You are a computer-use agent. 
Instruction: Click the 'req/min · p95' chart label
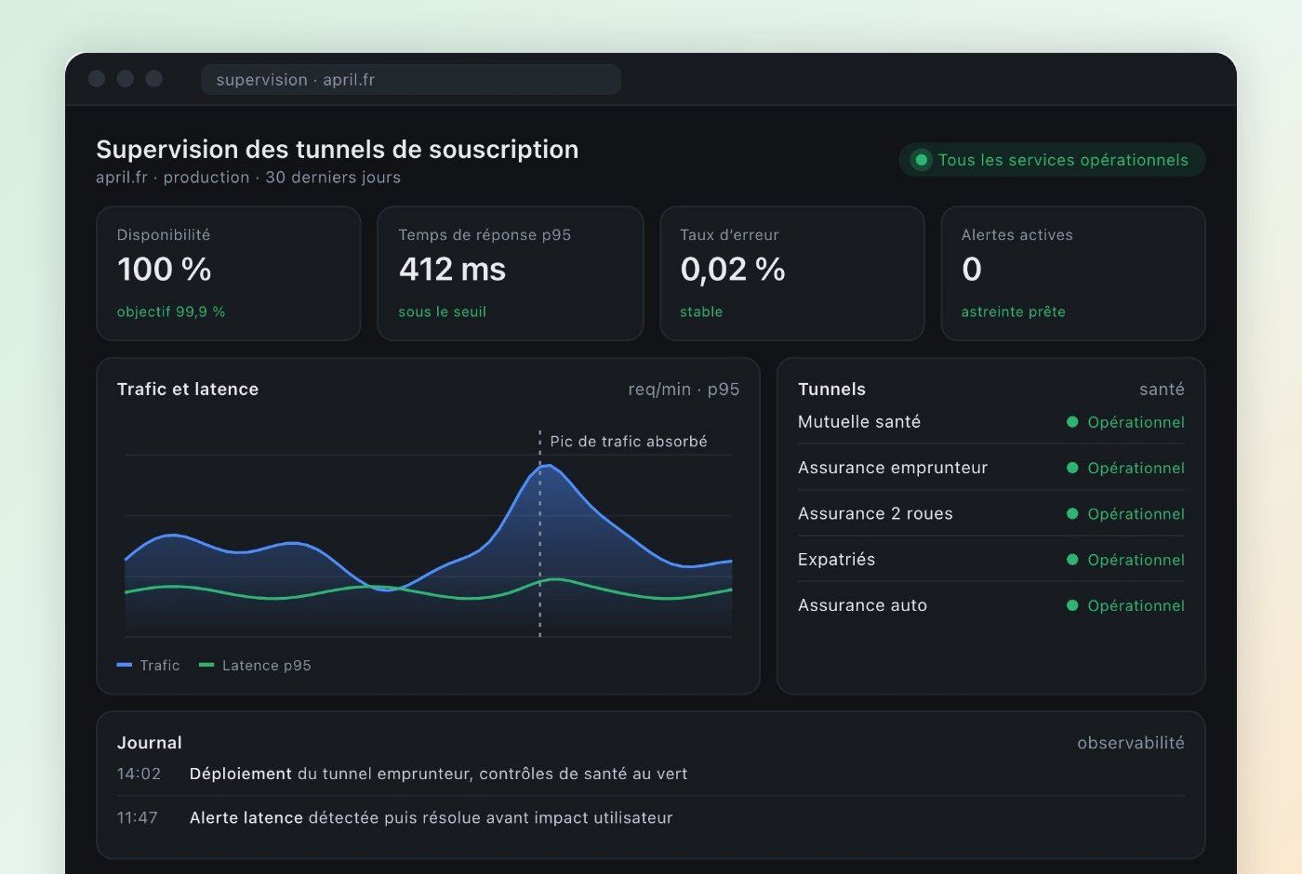point(684,390)
